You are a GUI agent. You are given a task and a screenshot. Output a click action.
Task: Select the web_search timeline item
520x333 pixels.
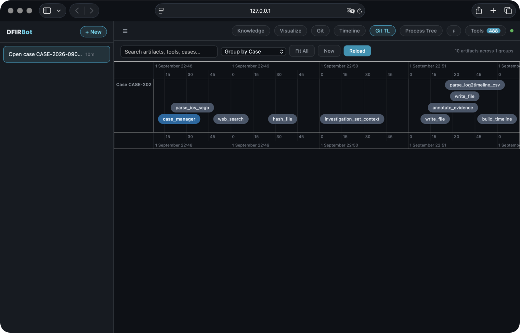pyautogui.click(x=231, y=119)
